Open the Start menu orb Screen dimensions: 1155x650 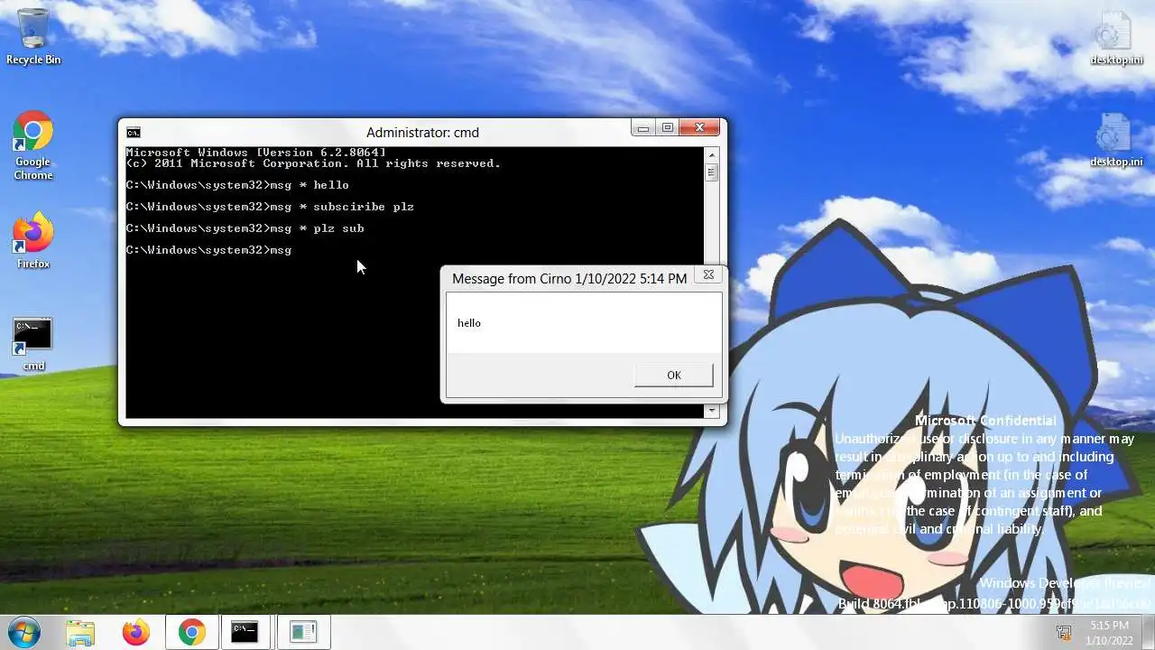(x=23, y=632)
